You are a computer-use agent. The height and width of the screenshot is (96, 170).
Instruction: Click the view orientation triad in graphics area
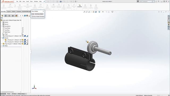[x=34, y=87]
